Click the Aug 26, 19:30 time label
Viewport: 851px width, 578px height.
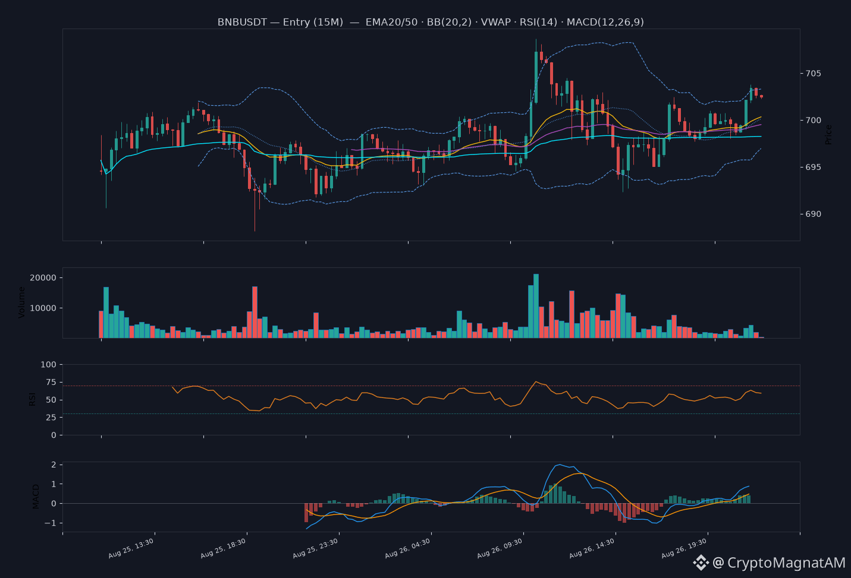pyautogui.click(x=684, y=548)
